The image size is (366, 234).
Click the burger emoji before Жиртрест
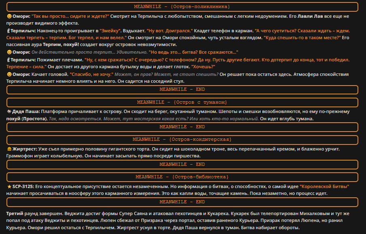[9, 149]
